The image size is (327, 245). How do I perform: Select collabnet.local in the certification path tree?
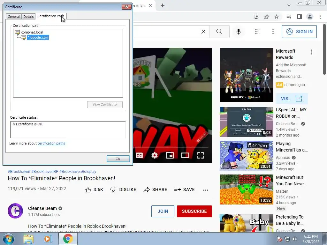32,32
